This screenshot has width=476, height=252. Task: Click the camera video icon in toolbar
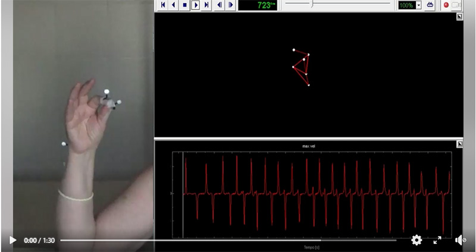click(x=456, y=5)
